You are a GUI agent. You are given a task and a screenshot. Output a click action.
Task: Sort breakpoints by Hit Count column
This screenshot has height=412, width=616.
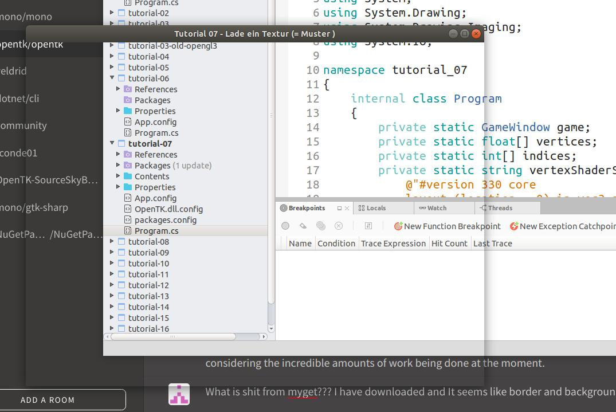449,244
